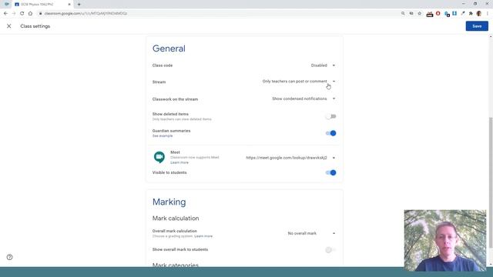Open Learn more link under Overall mark calculation

click(x=203, y=236)
